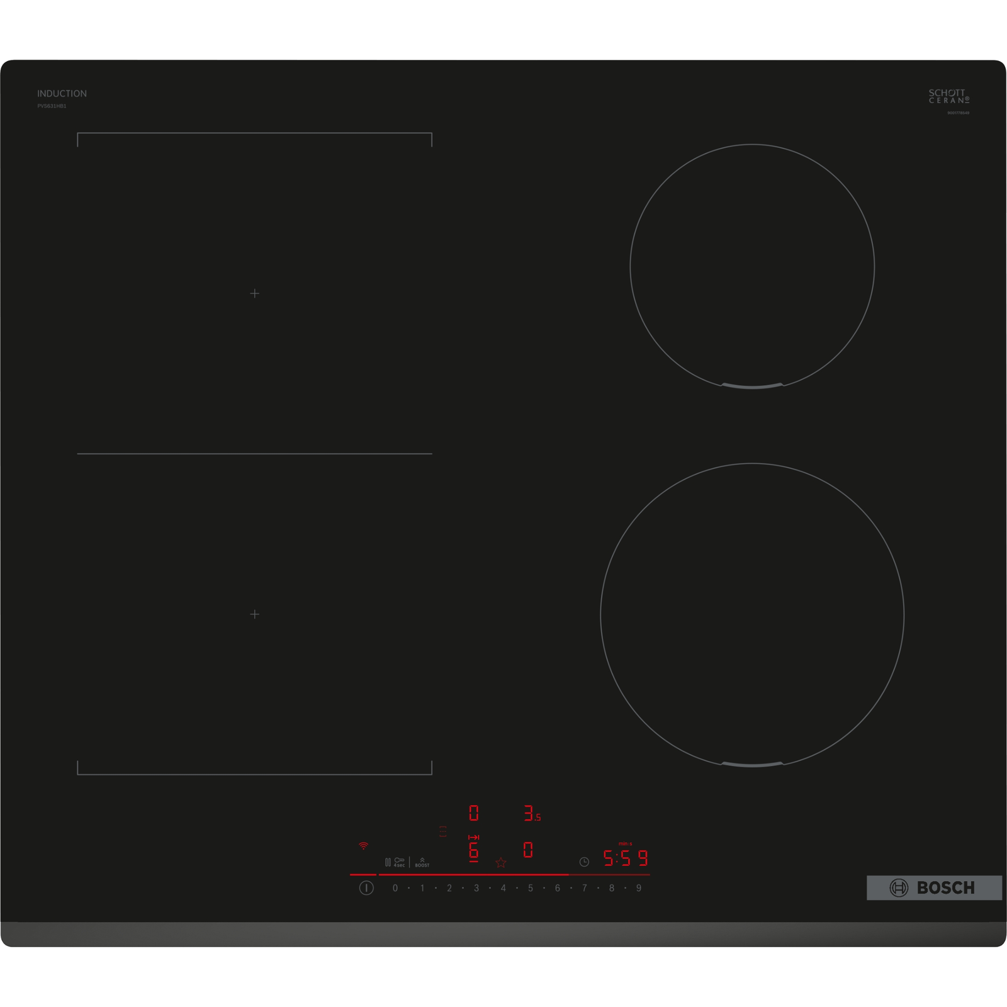Select power level 5 on the number strip

point(531,888)
